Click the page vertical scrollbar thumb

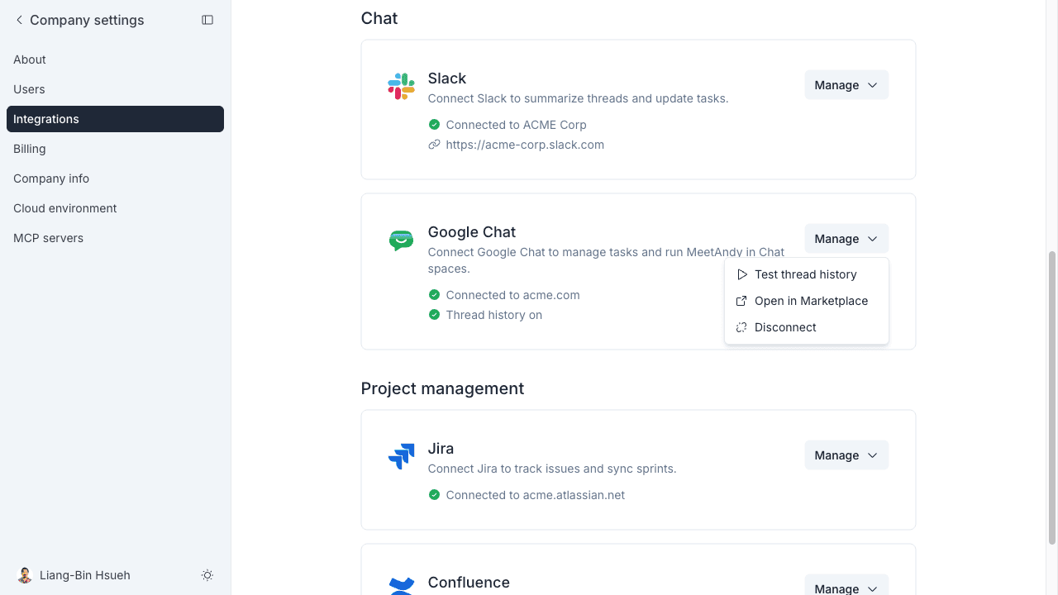pyautogui.click(x=1052, y=398)
